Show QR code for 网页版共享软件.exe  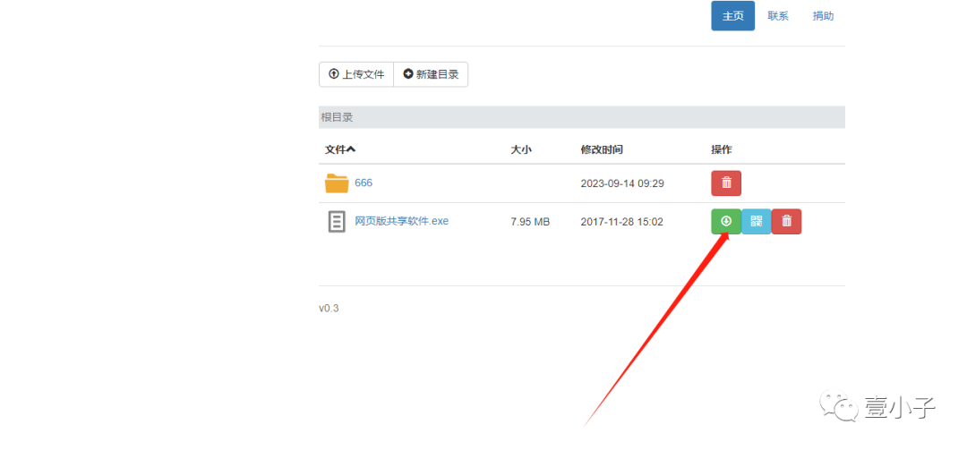[x=756, y=221]
